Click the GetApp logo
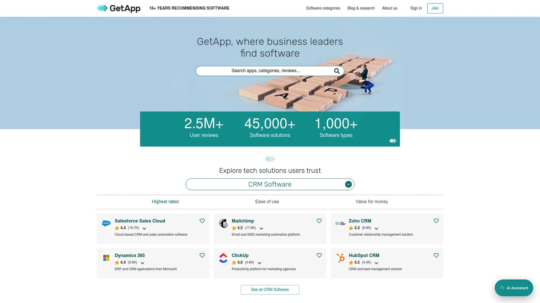The image size is (540, 303). [118, 8]
